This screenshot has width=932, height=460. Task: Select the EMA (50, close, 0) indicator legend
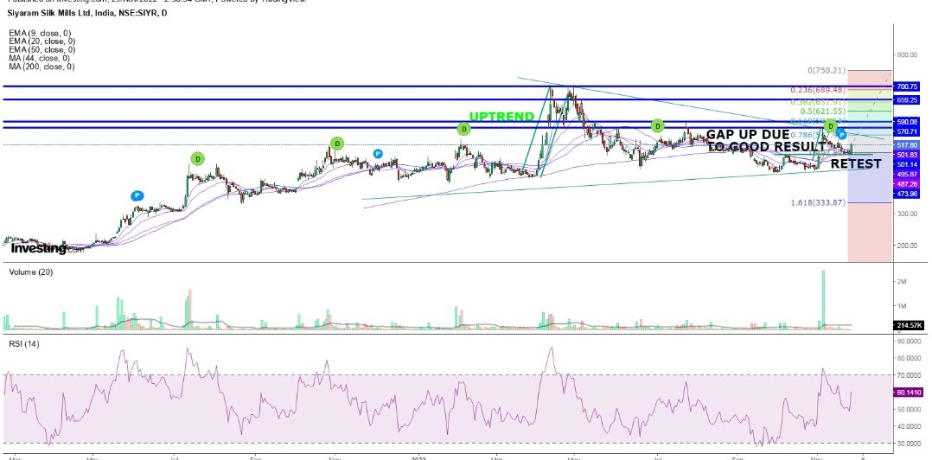click(41, 50)
